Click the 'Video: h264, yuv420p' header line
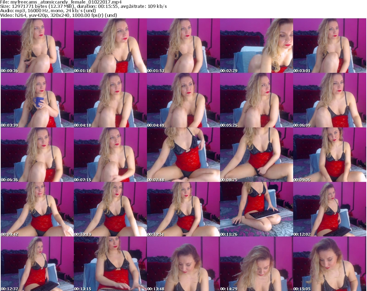 pos(58,15)
